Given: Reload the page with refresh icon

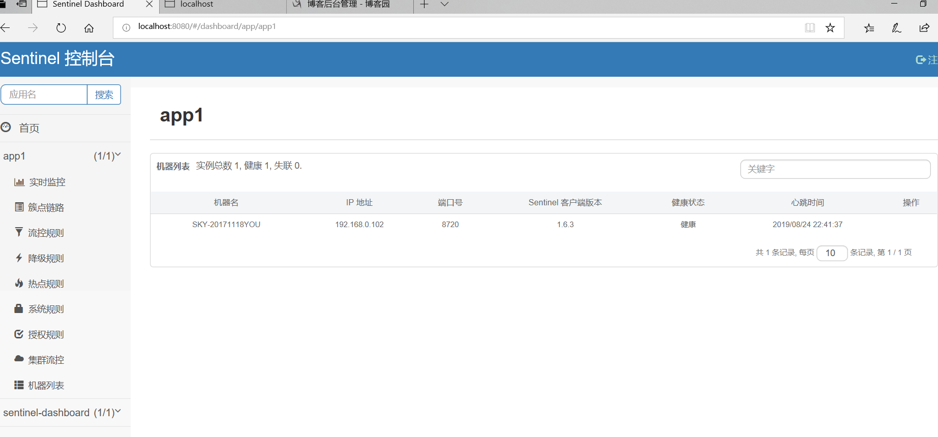Looking at the screenshot, I should 61,28.
